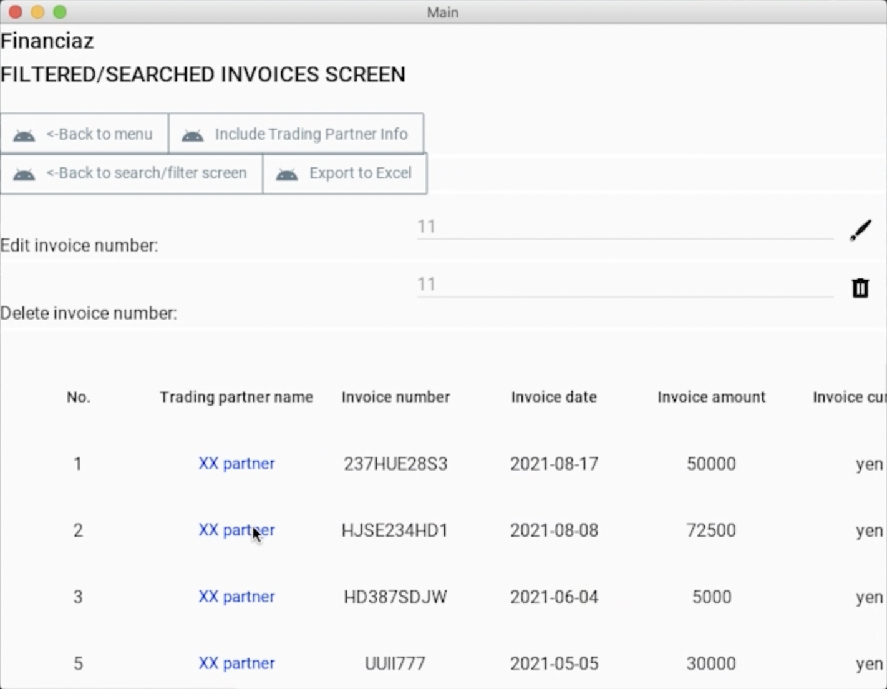Click the Invoice date column header

click(554, 397)
